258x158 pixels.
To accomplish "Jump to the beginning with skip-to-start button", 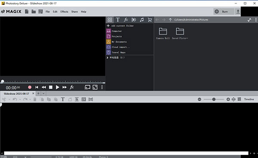I will click(x=37, y=87).
